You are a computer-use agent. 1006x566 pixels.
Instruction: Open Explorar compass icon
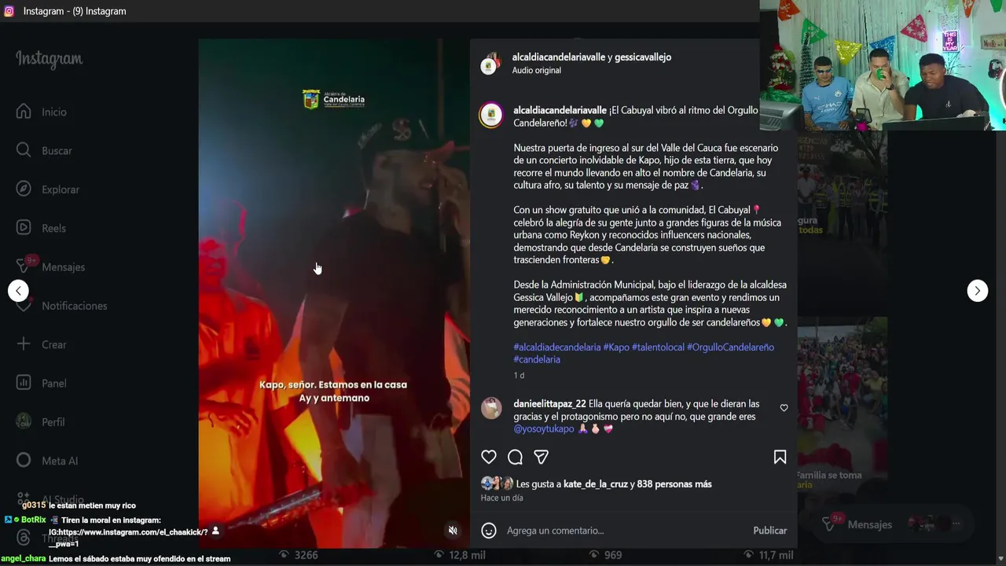click(24, 189)
